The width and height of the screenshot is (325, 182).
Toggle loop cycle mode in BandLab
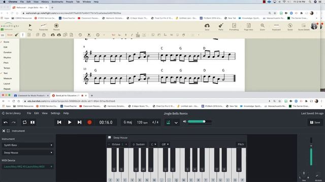click(x=24, y=122)
